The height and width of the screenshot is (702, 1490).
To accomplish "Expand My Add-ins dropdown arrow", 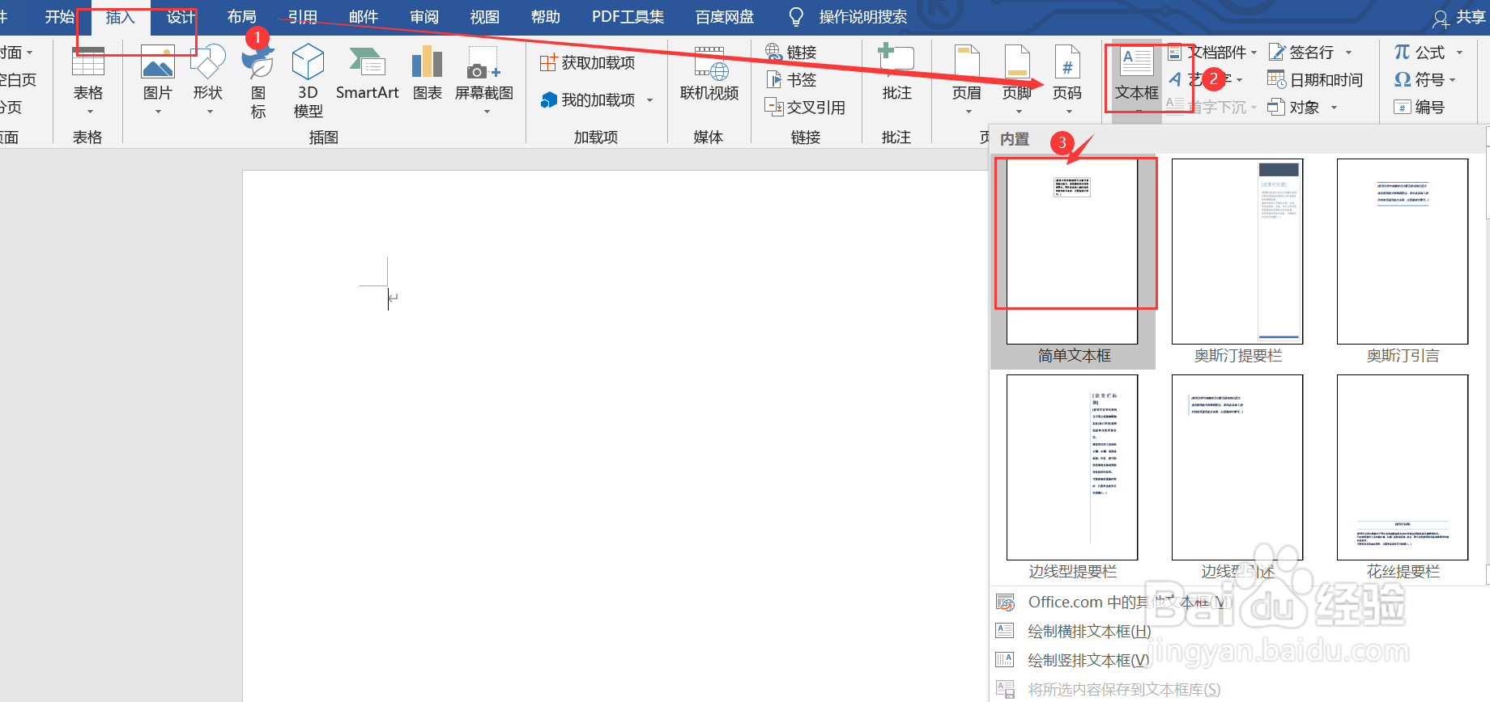I will [x=649, y=100].
